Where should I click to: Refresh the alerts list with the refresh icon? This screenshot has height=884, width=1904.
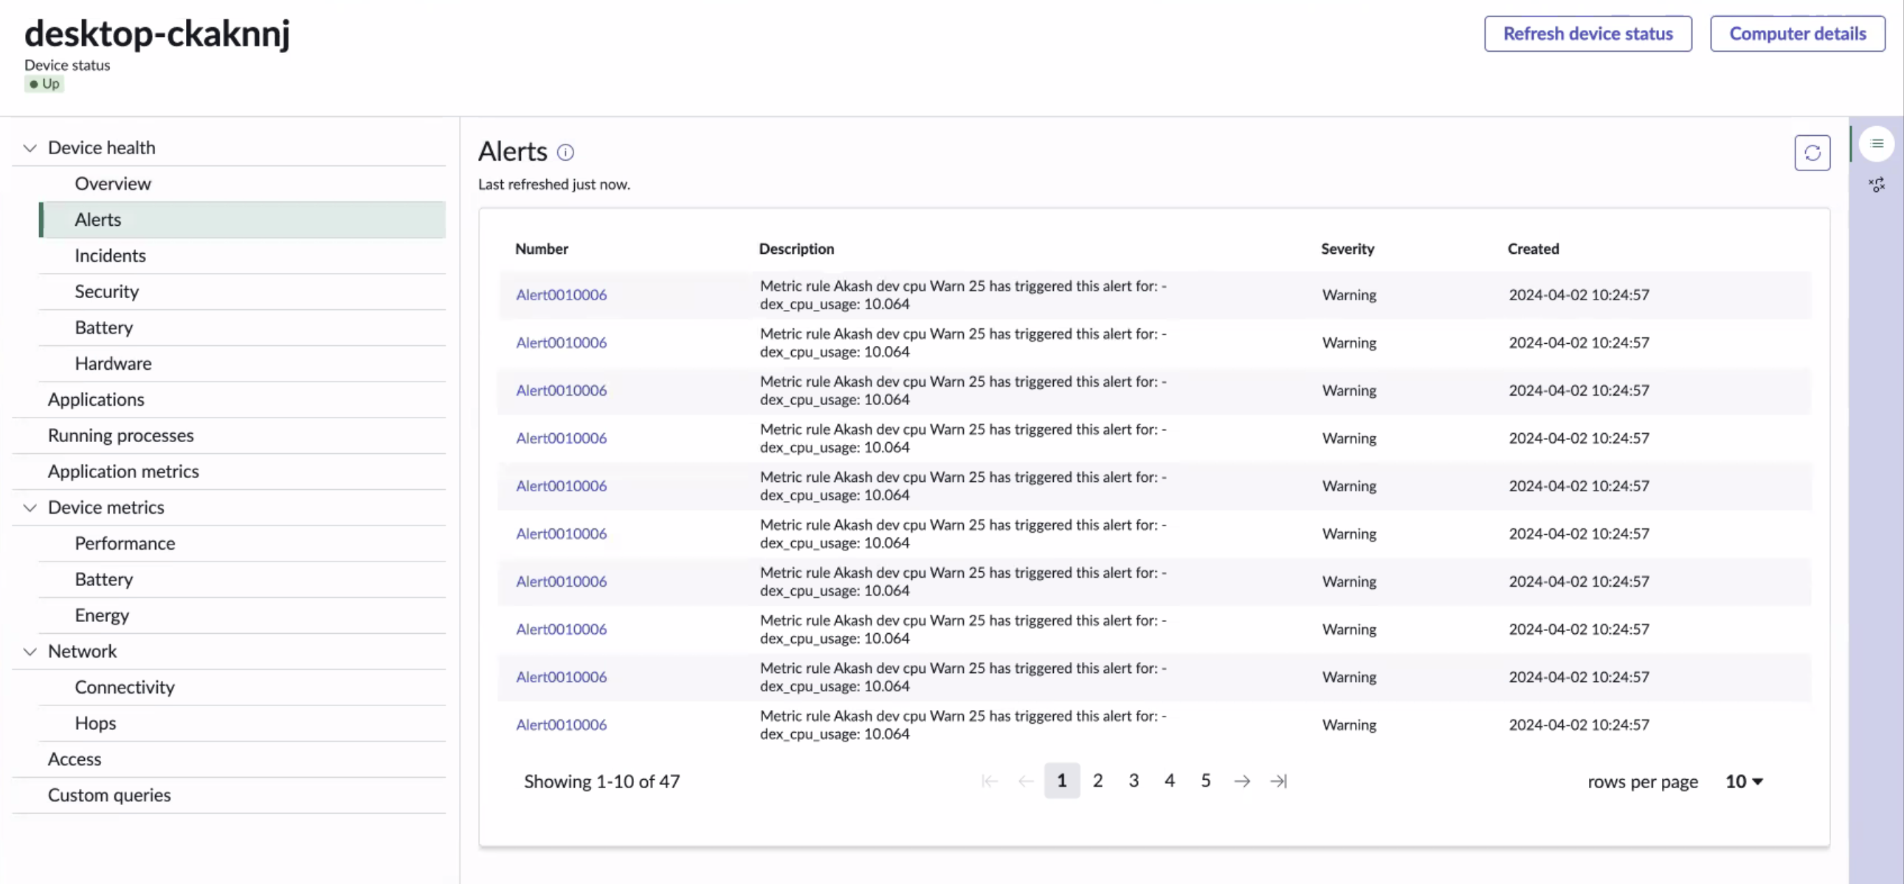(1812, 153)
